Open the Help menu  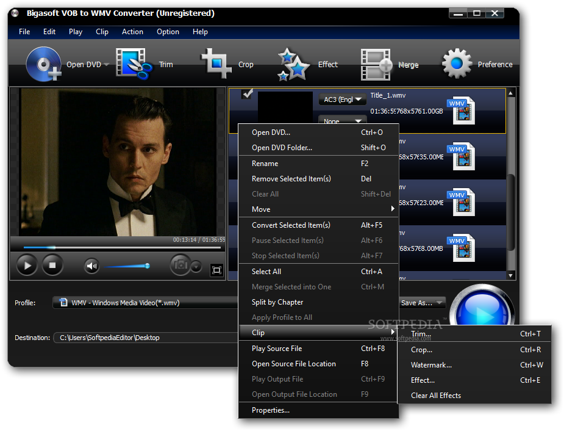(200, 32)
